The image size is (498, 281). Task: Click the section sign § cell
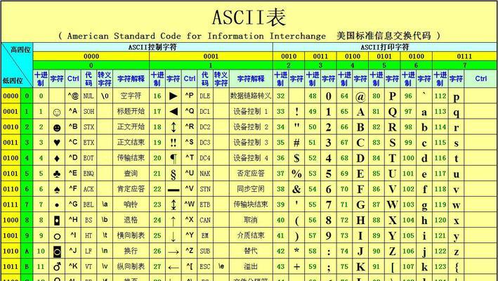pos(173,174)
